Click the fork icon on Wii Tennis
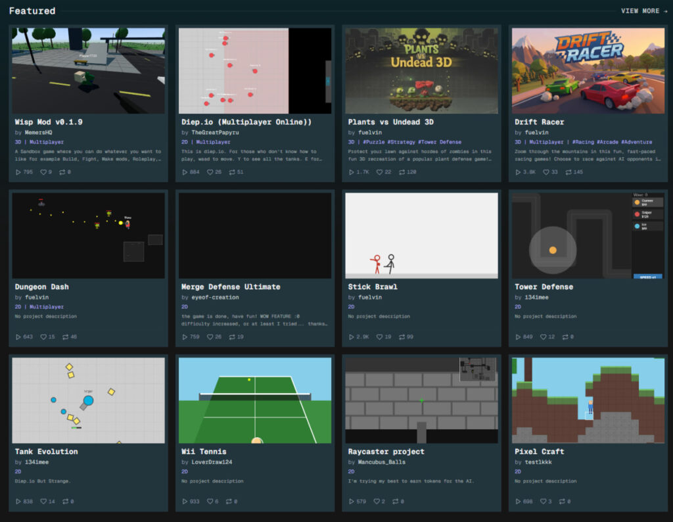The image size is (673, 522). pyautogui.click(x=228, y=502)
